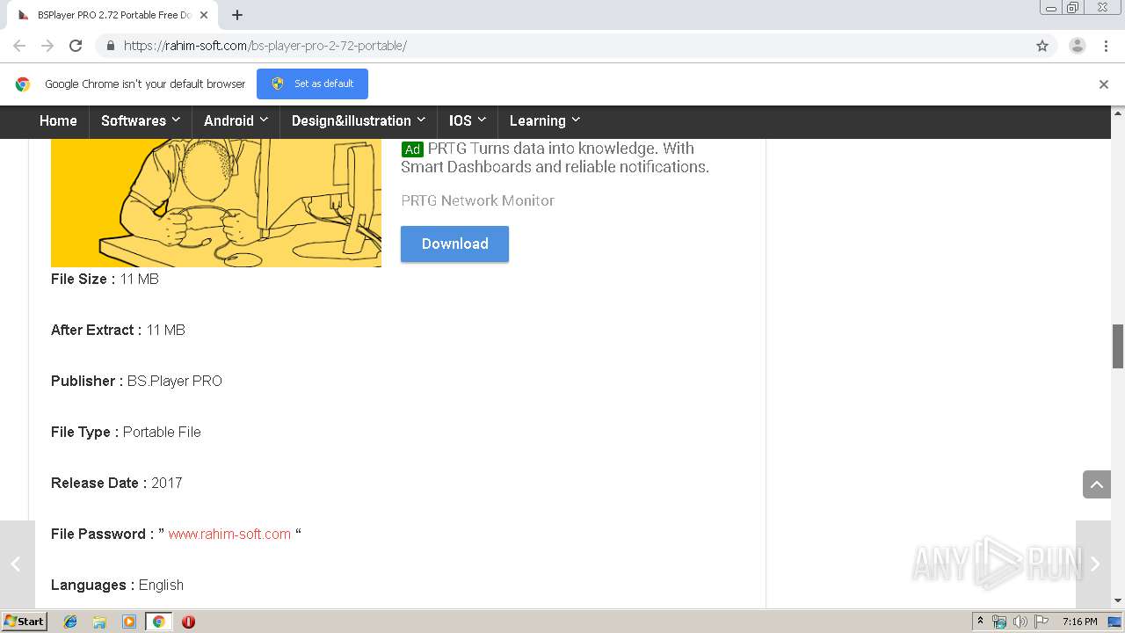The width and height of the screenshot is (1125, 633).
Task: Click the scrollbar up arrow
Action: [1118, 113]
